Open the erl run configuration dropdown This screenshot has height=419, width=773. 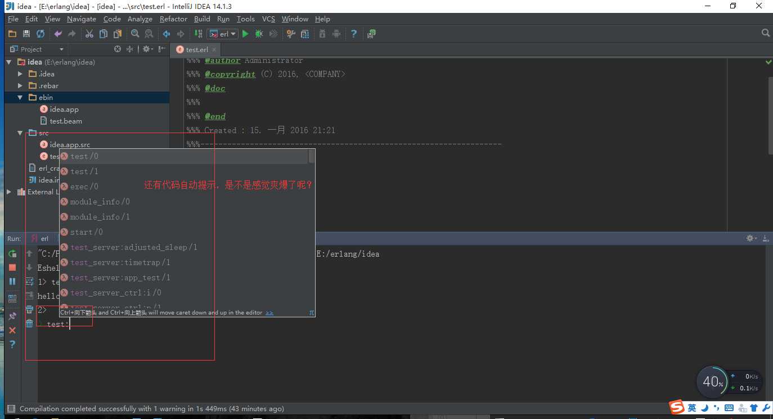(x=223, y=34)
